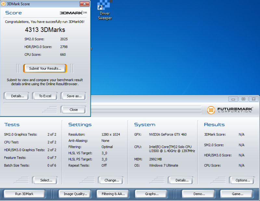Click the SM2.0 Score value 2025

pos(64,39)
